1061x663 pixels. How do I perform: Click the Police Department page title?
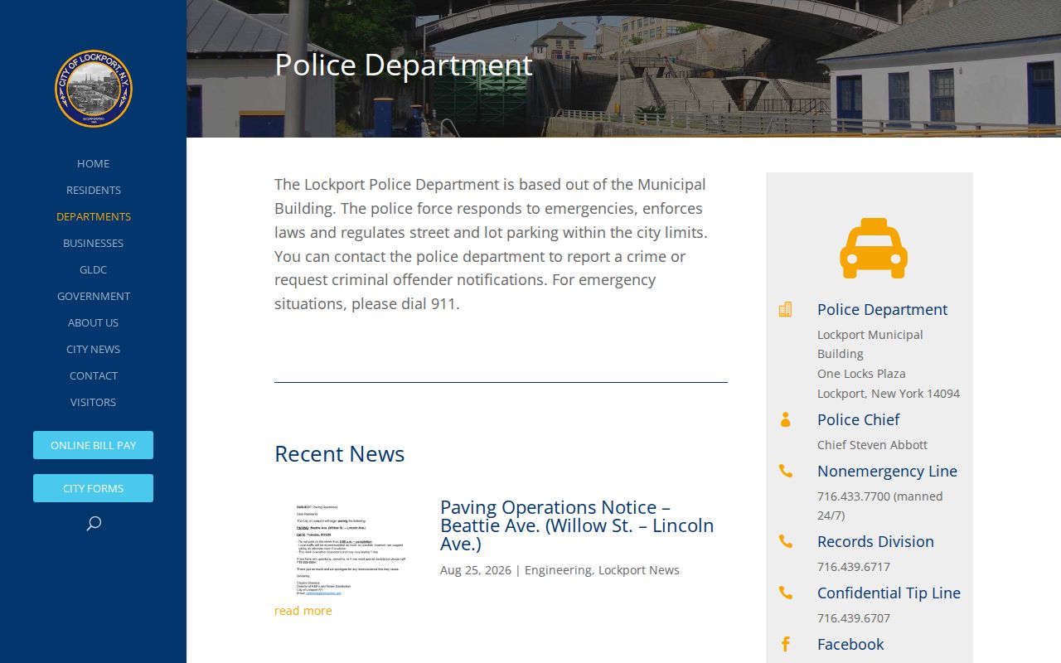tap(404, 65)
